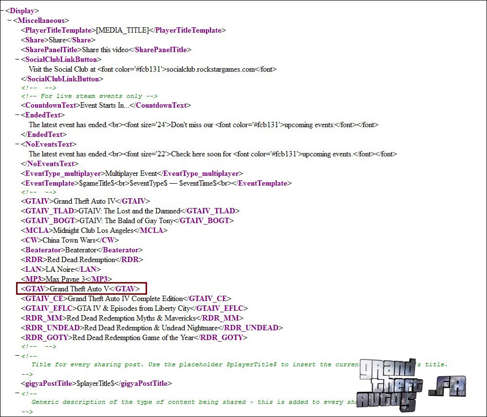Click 'Red Dead Redemption Myths & Mavericks' line

(x=132, y=318)
